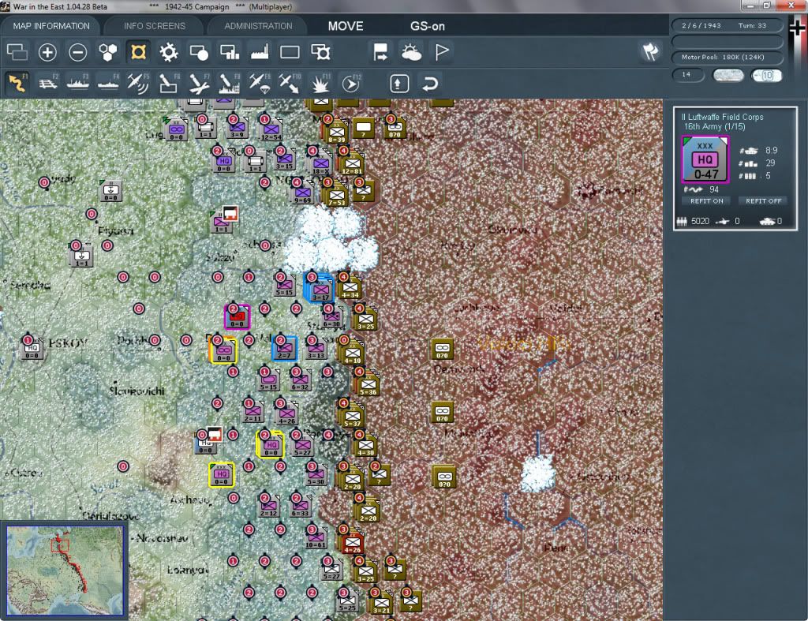Select the blue-highlighted 3-17 unit stack
Viewport: 808px width, 621px height.
319,287
